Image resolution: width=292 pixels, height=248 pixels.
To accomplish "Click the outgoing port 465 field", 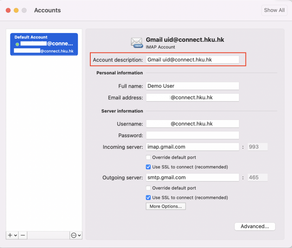I will [x=257, y=177].
